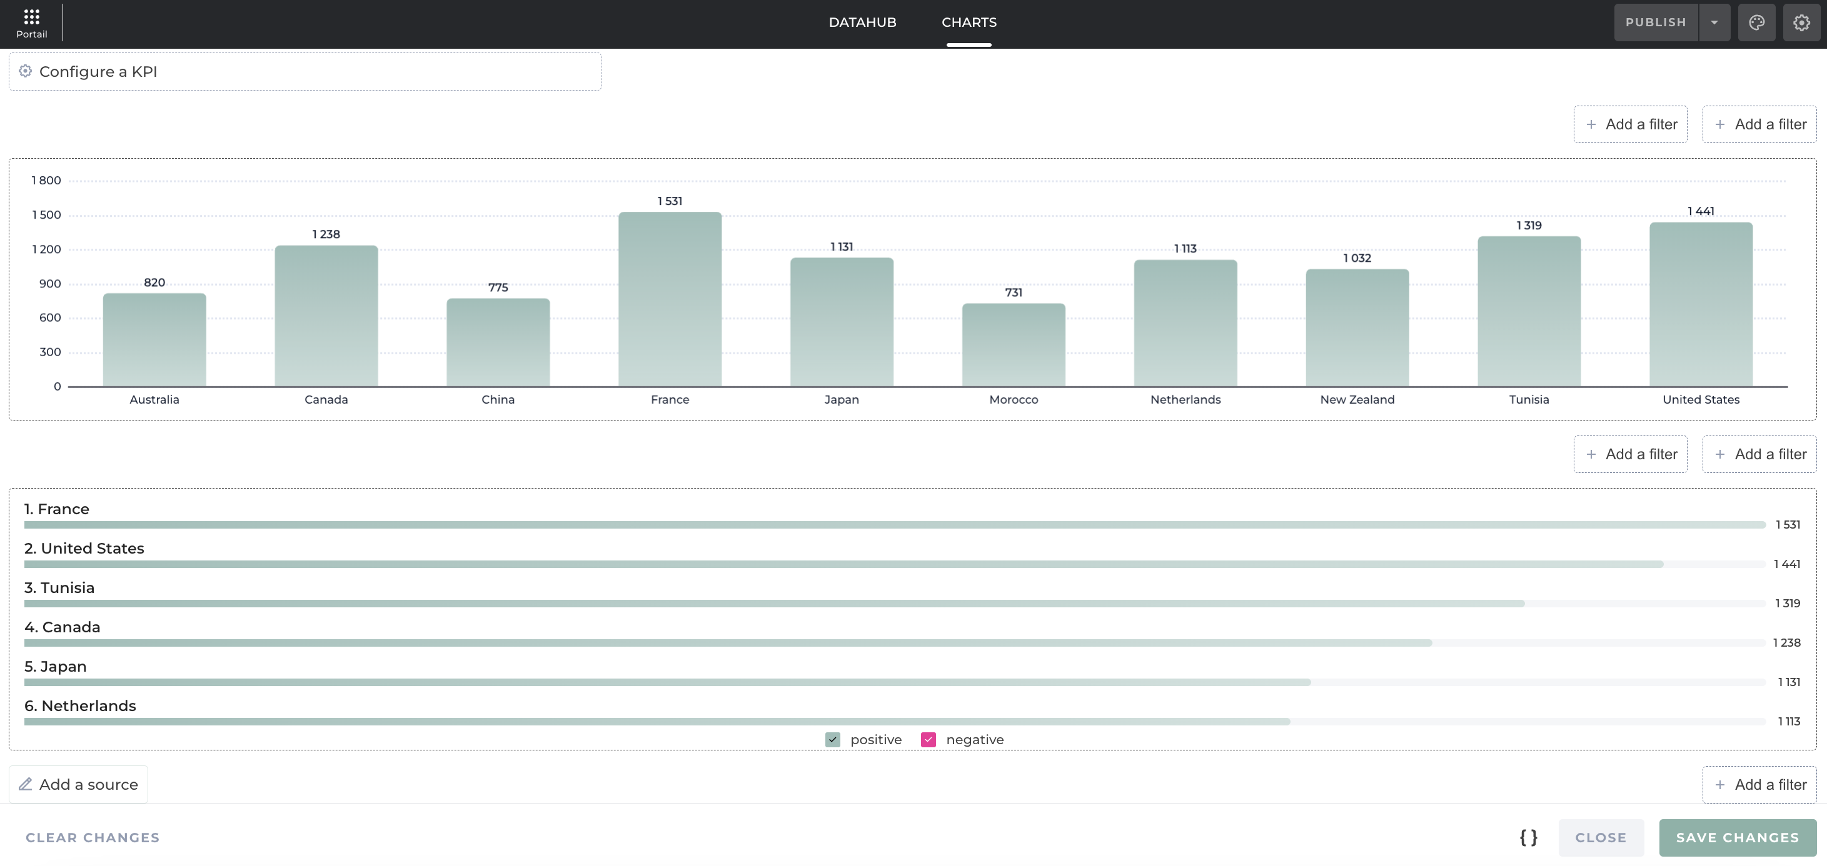Click the Configure a KPI gear icon
The height and width of the screenshot is (866, 1827).
tap(26, 72)
